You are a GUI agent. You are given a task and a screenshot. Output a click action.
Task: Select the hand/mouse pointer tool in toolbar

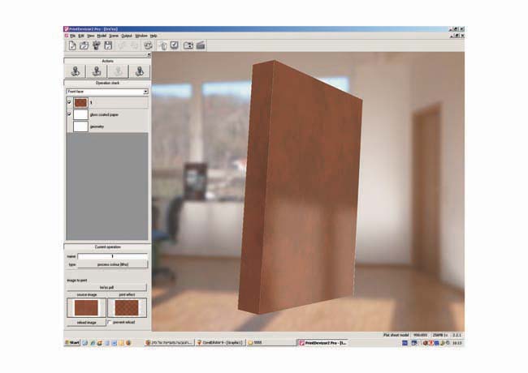(x=162, y=45)
